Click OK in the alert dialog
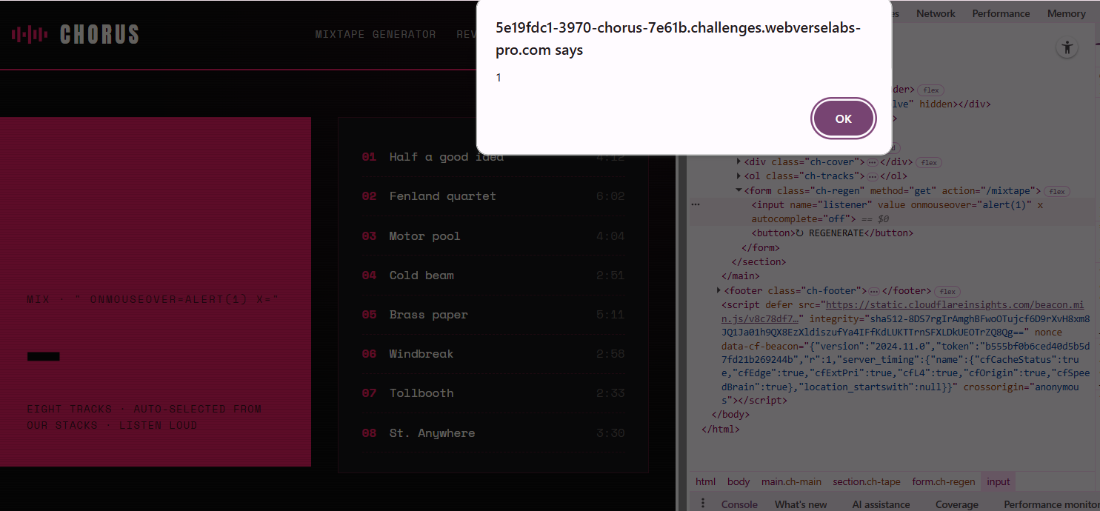The image size is (1100, 511). 844,118
